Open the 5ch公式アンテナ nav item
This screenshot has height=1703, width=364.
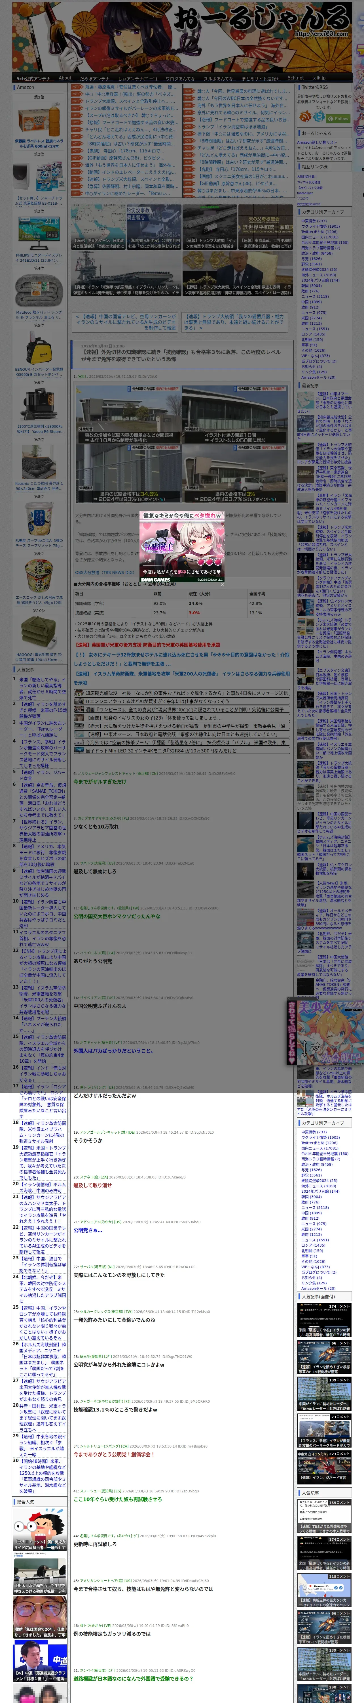click(x=33, y=78)
